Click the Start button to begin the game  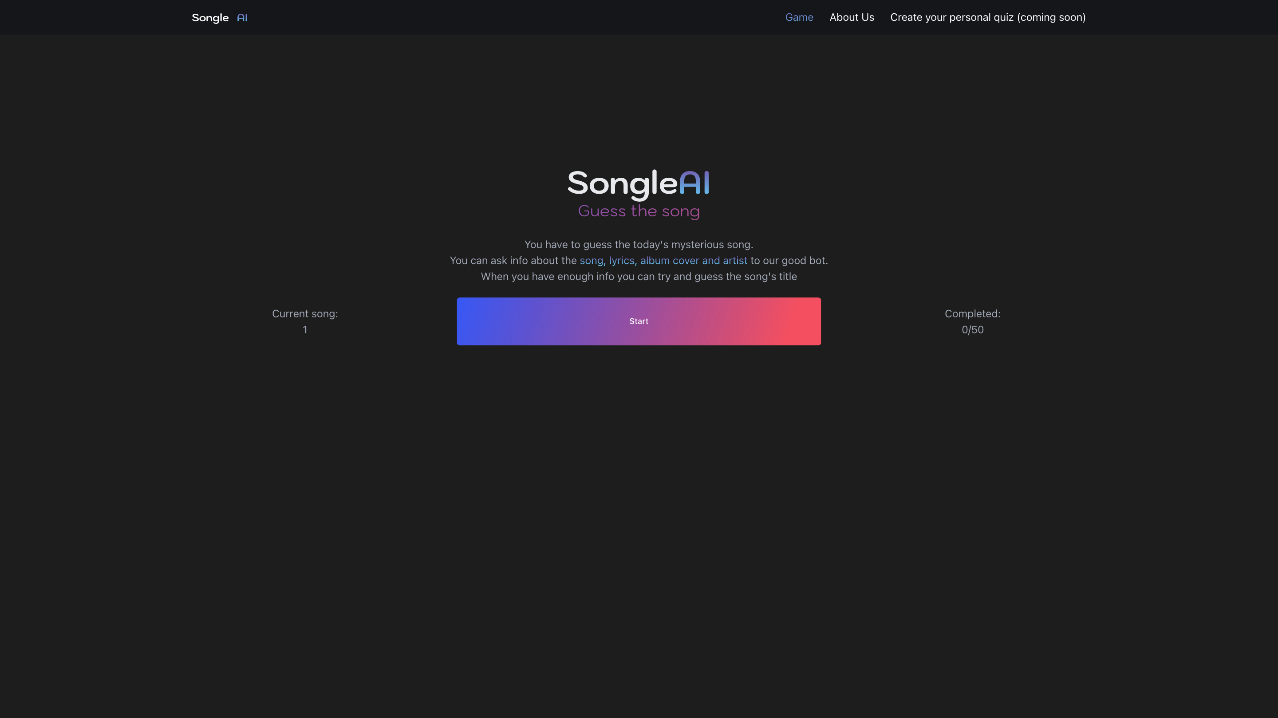[x=639, y=321]
